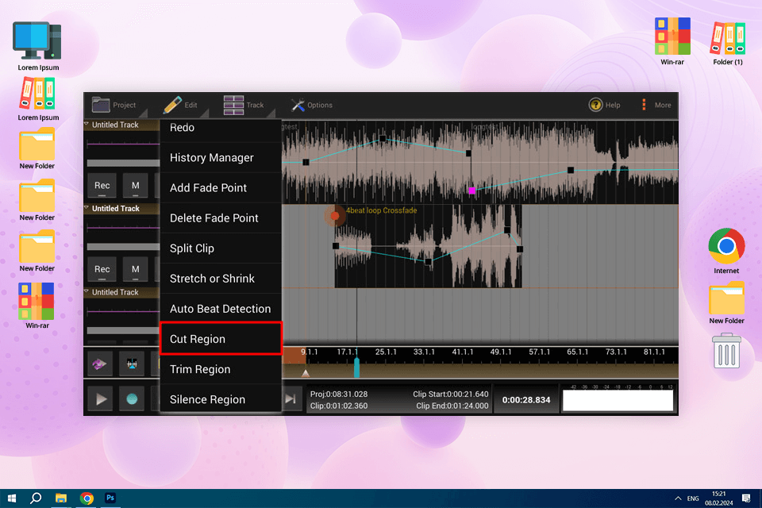Viewport: 762px width, 508px height.
Task: Select Split Clip in the Edit menu
Action: coord(221,248)
